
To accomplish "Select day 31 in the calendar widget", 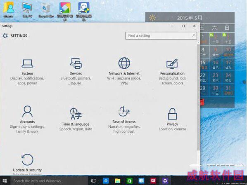I will pos(228,90).
